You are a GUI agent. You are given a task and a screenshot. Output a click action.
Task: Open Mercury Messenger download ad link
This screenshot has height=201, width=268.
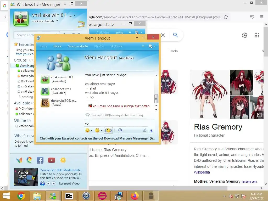(x=97, y=138)
